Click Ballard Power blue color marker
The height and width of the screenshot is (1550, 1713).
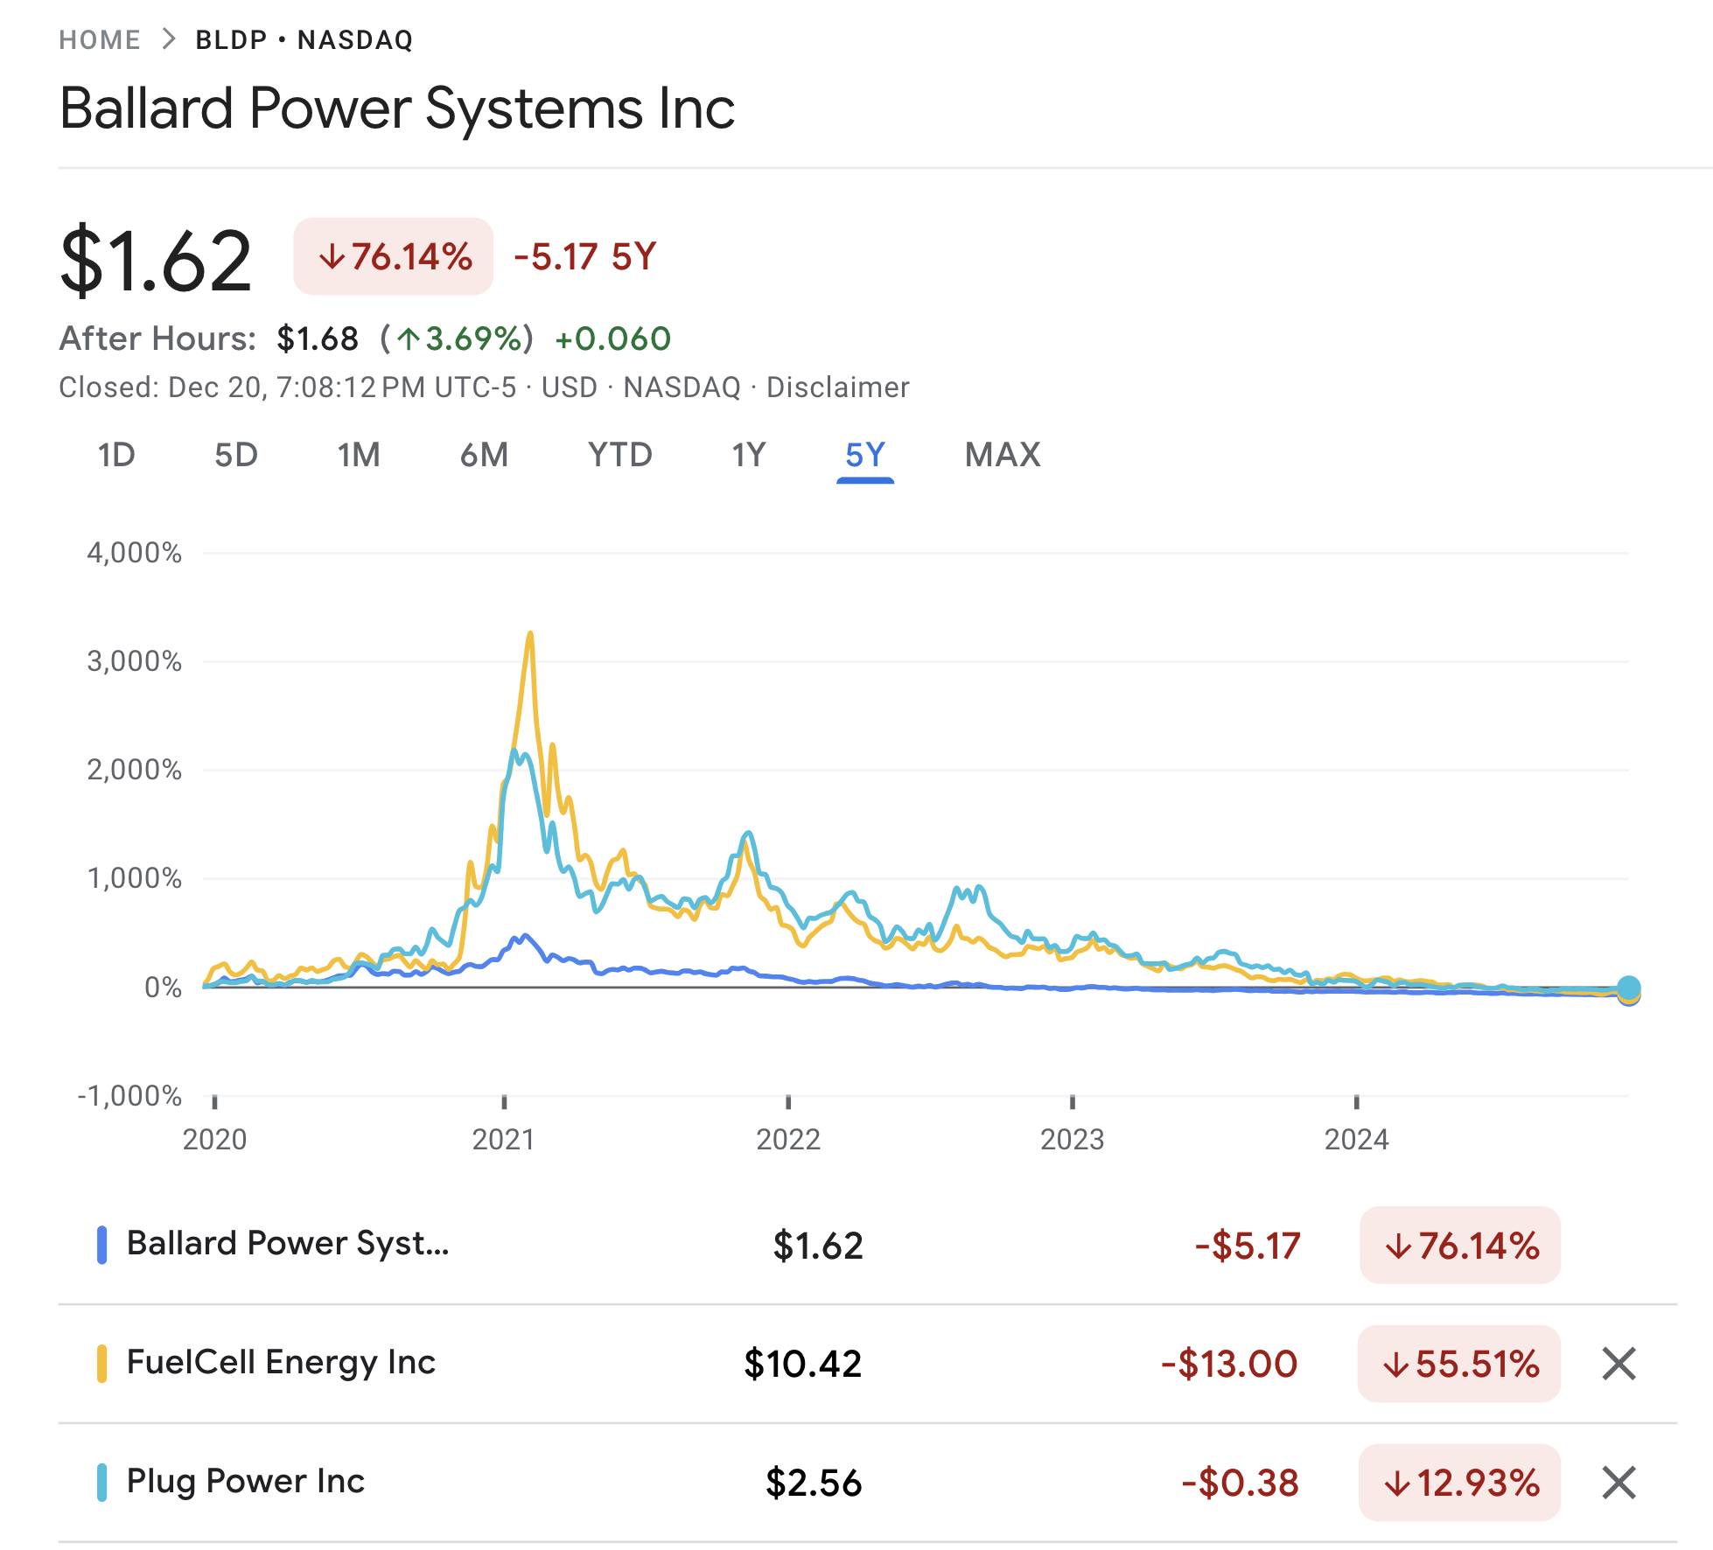(102, 1245)
